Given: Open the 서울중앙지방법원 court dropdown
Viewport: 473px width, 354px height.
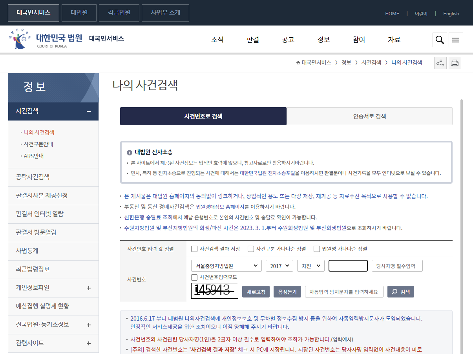Looking at the screenshot, I should tap(226, 266).
